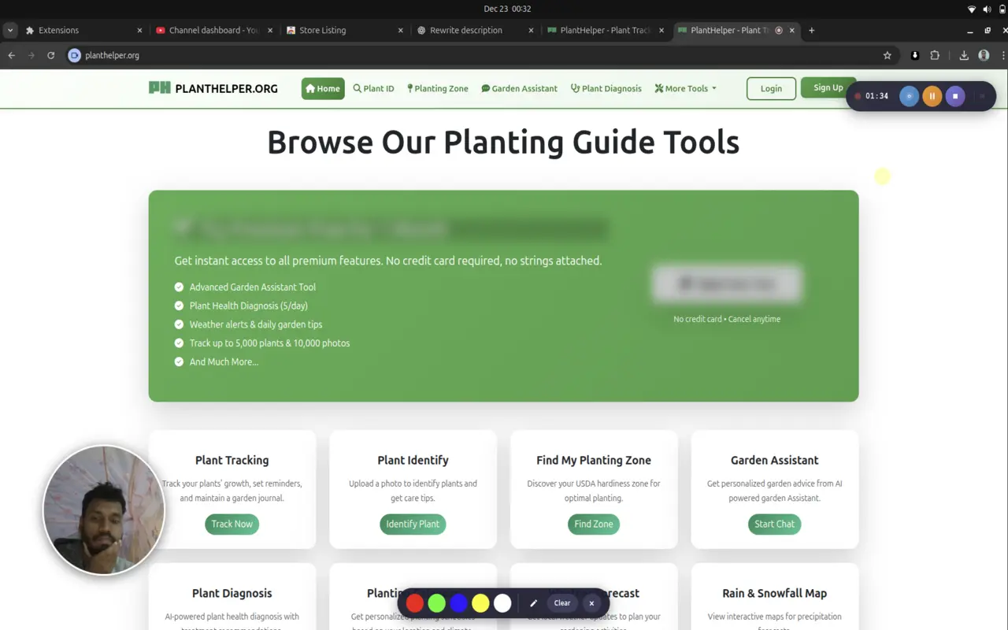
Task: Open Plant Diagnosis nav link
Action: 606,88
